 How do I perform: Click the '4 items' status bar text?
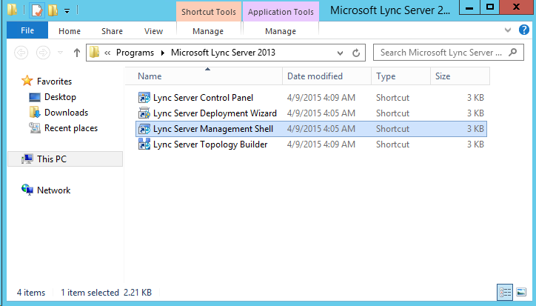click(x=31, y=293)
